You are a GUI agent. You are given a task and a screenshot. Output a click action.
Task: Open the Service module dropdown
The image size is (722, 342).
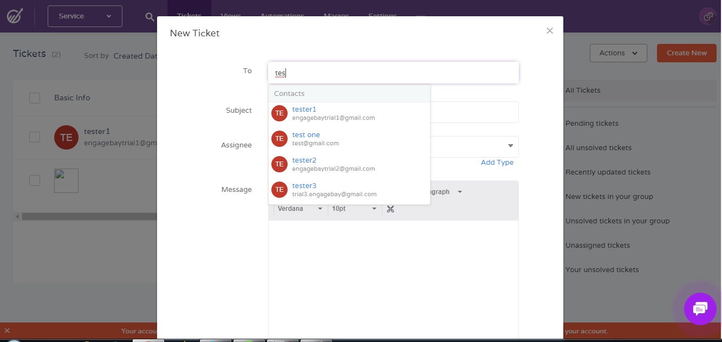(85, 16)
